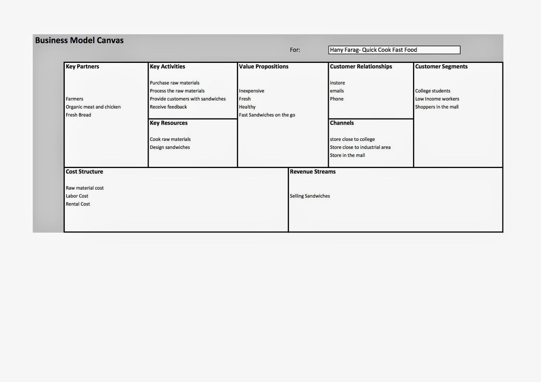Select the 'Fresh Bread' entry
This screenshot has height=382, width=541.
(x=78, y=115)
